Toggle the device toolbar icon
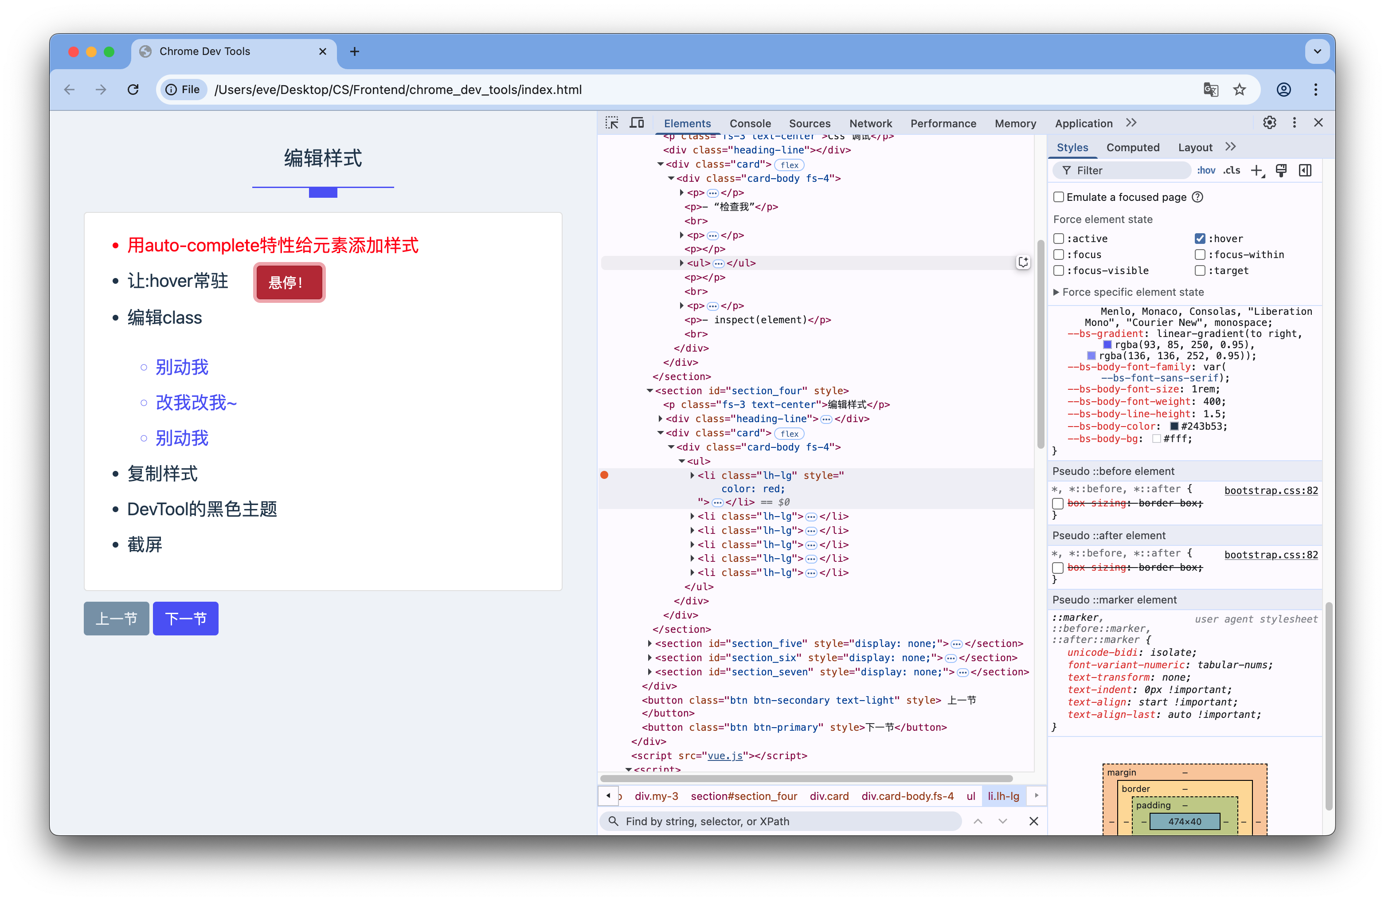The width and height of the screenshot is (1385, 901). pos(637,123)
